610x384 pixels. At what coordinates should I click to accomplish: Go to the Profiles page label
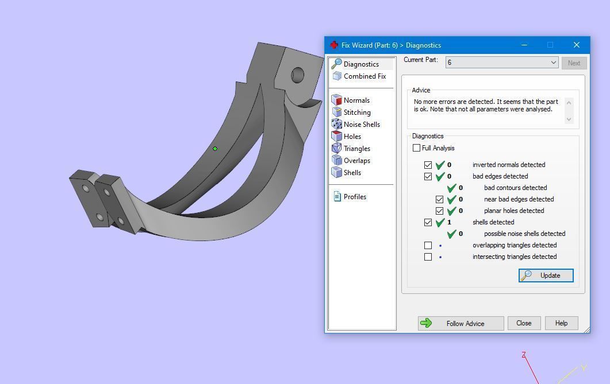click(x=355, y=197)
